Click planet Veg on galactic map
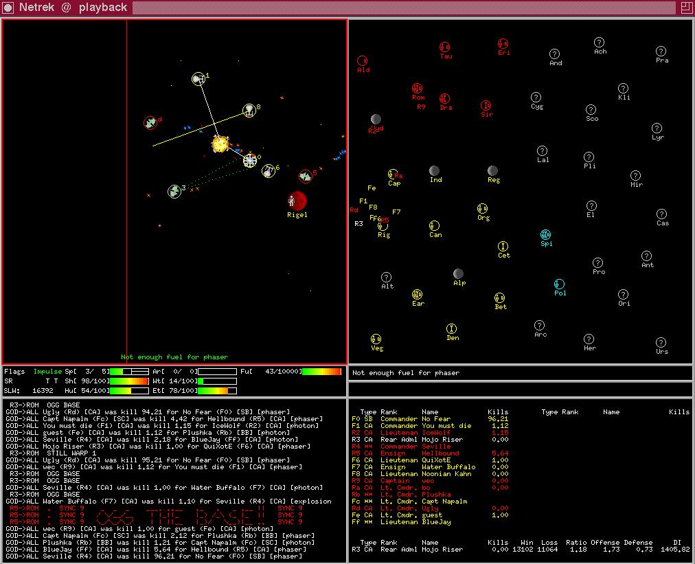 tap(376, 339)
